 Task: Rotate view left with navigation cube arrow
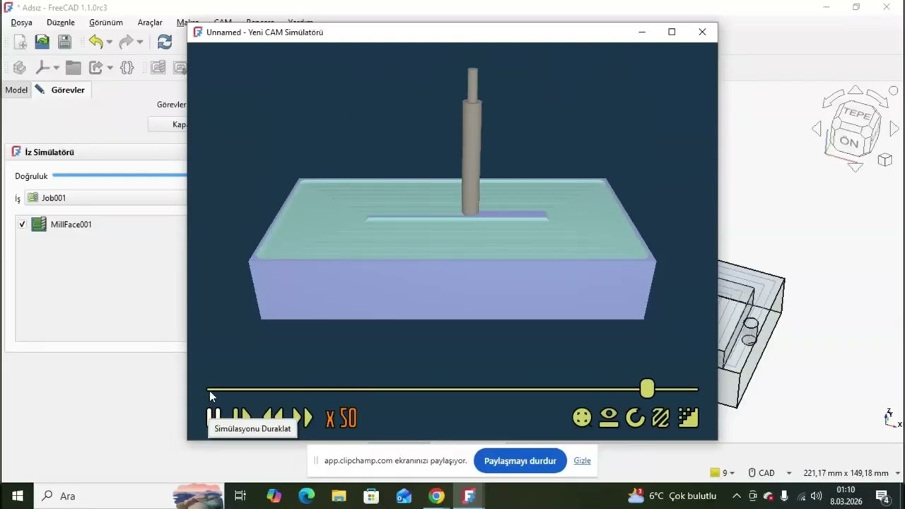pyautogui.click(x=817, y=129)
